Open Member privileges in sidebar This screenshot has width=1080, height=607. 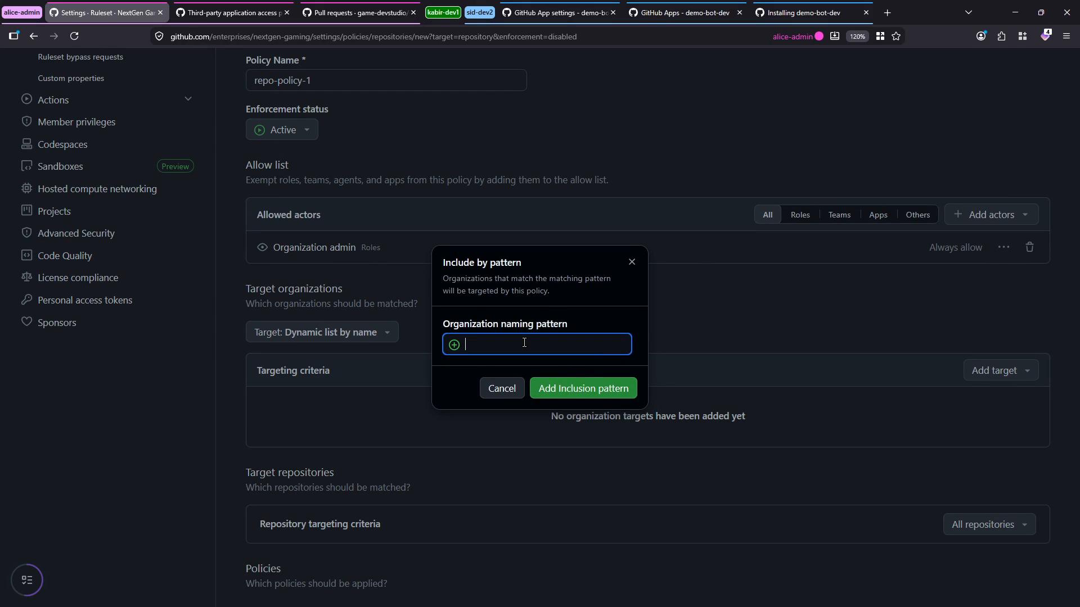click(x=76, y=122)
